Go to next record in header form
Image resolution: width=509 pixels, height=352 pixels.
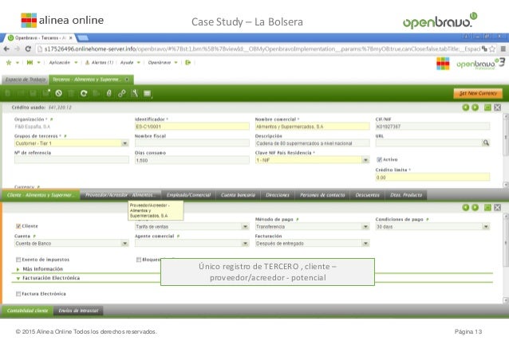tap(475, 108)
